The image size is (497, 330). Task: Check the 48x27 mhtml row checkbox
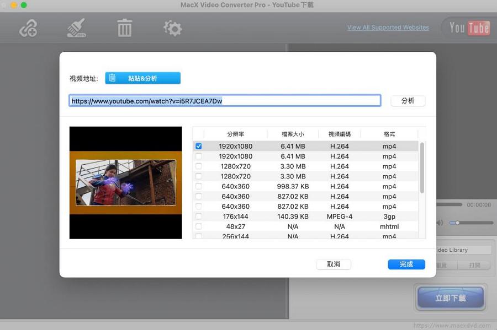click(198, 226)
